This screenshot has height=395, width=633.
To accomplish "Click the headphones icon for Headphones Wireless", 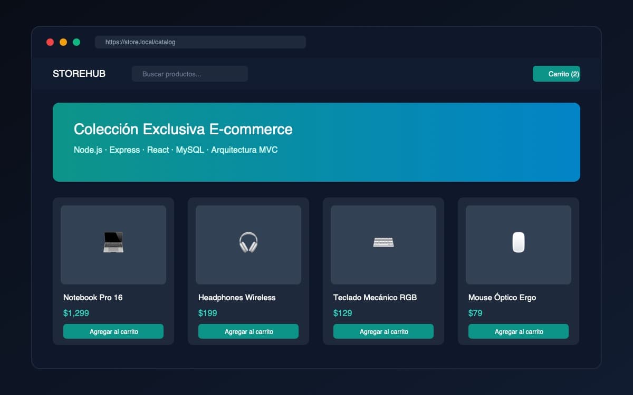I will click(248, 242).
